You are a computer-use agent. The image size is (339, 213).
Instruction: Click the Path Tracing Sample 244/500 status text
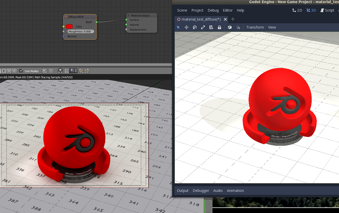pos(54,77)
